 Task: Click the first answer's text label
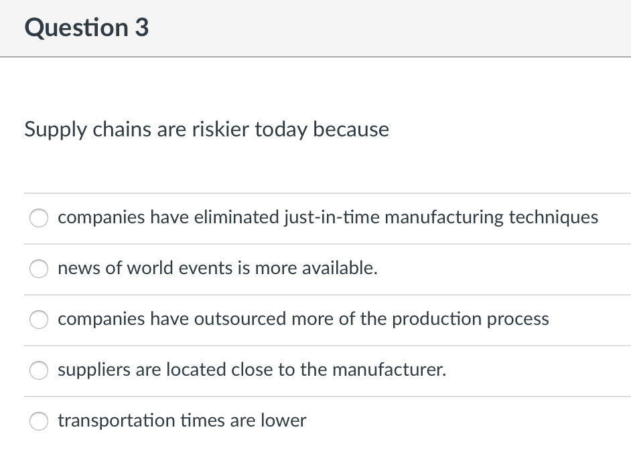328,217
